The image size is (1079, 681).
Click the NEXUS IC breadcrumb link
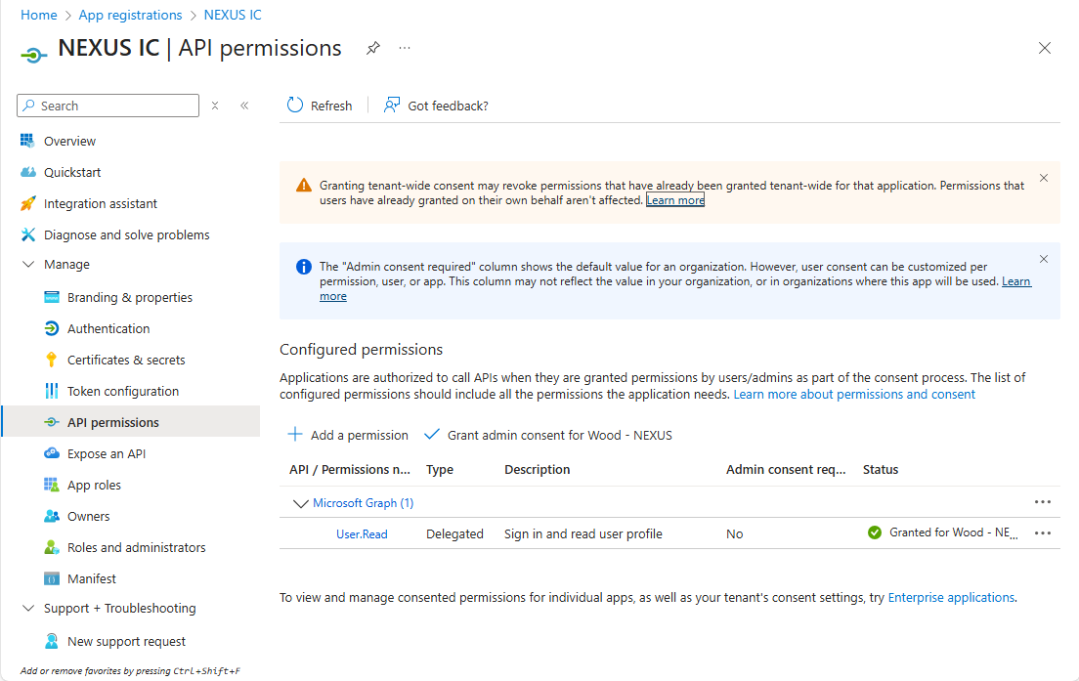coord(233,15)
